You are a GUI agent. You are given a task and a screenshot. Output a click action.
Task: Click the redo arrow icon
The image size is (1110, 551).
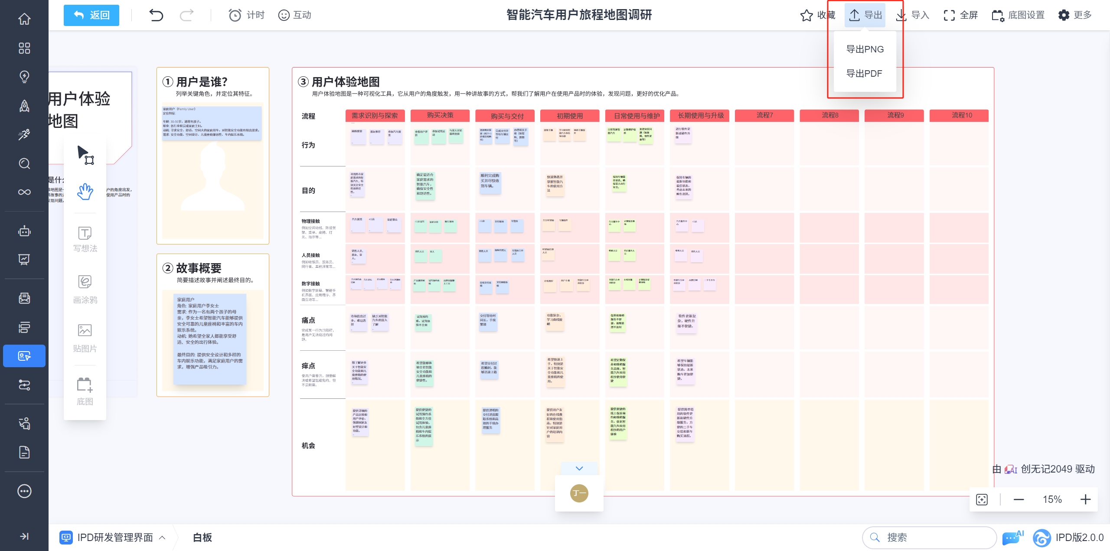[x=186, y=15]
